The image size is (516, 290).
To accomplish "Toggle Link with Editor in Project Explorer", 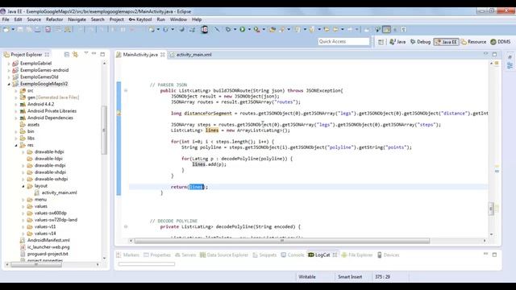I will click(75, 54).
